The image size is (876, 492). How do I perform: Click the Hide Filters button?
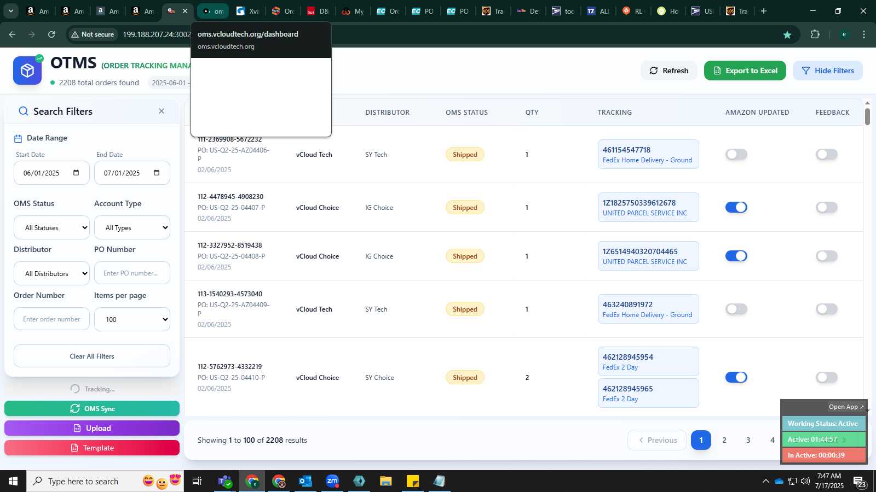tap(828, 71)
